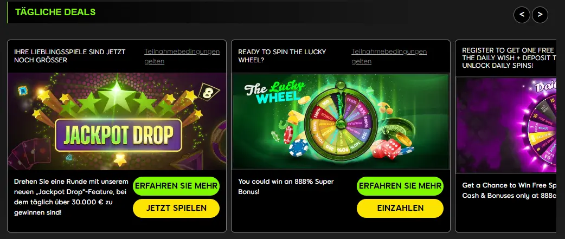Click 'The Lucky Wheel' logo text in banner

[275, 92]
